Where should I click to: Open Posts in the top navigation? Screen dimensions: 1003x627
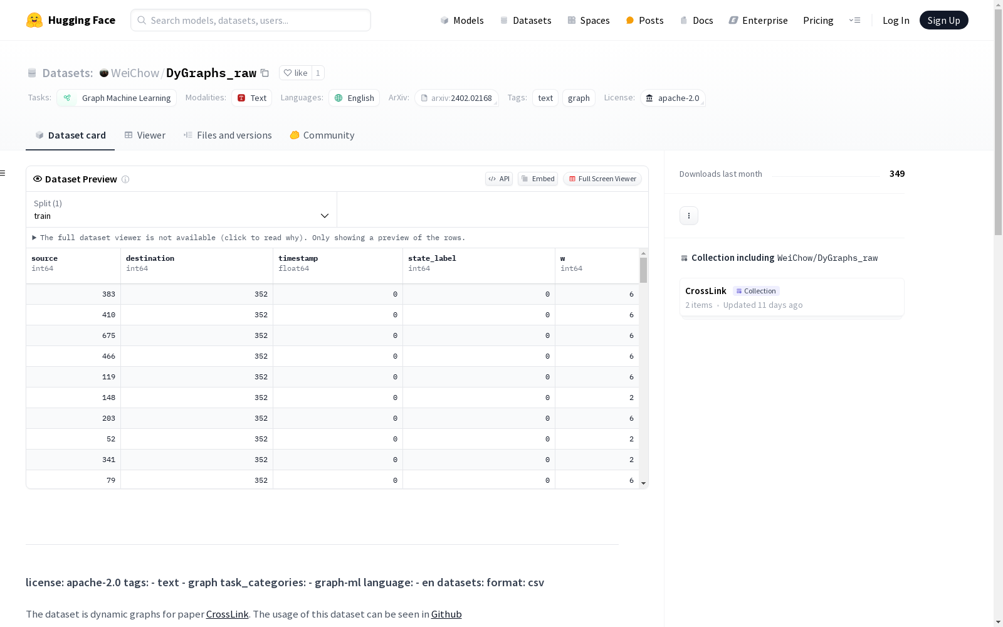pos(644,20)
